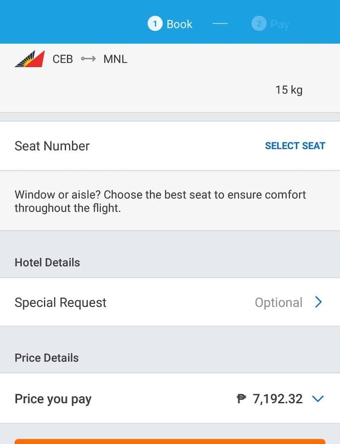Tap the Seat Number label
This screenshot has height=444, width=340.
pos(52,146)
